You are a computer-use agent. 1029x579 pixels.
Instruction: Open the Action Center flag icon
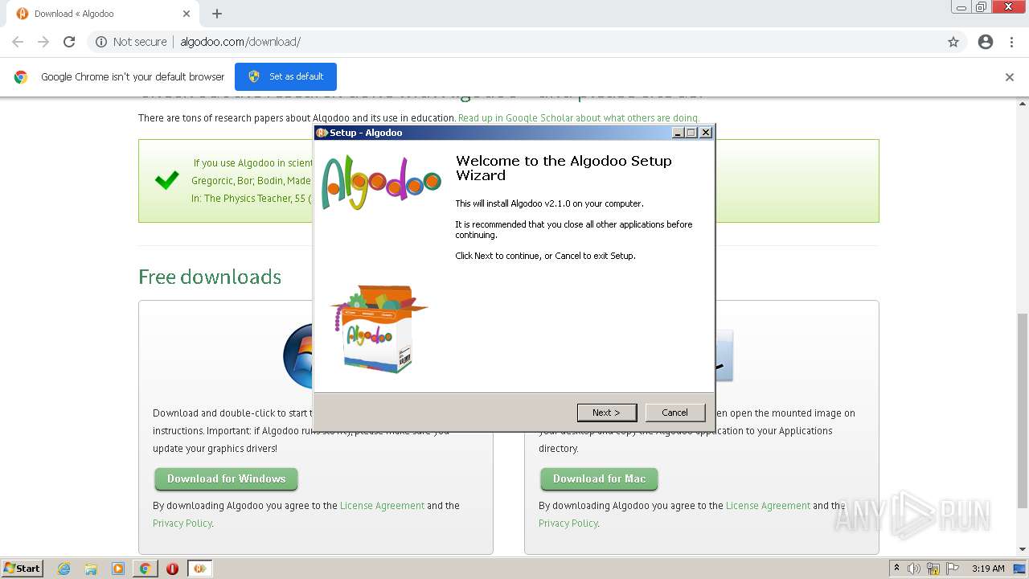[953, 569]
